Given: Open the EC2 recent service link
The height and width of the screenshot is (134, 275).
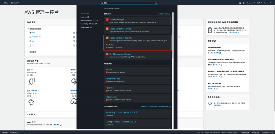Looking at the screenshot, I should click(34, 32).
